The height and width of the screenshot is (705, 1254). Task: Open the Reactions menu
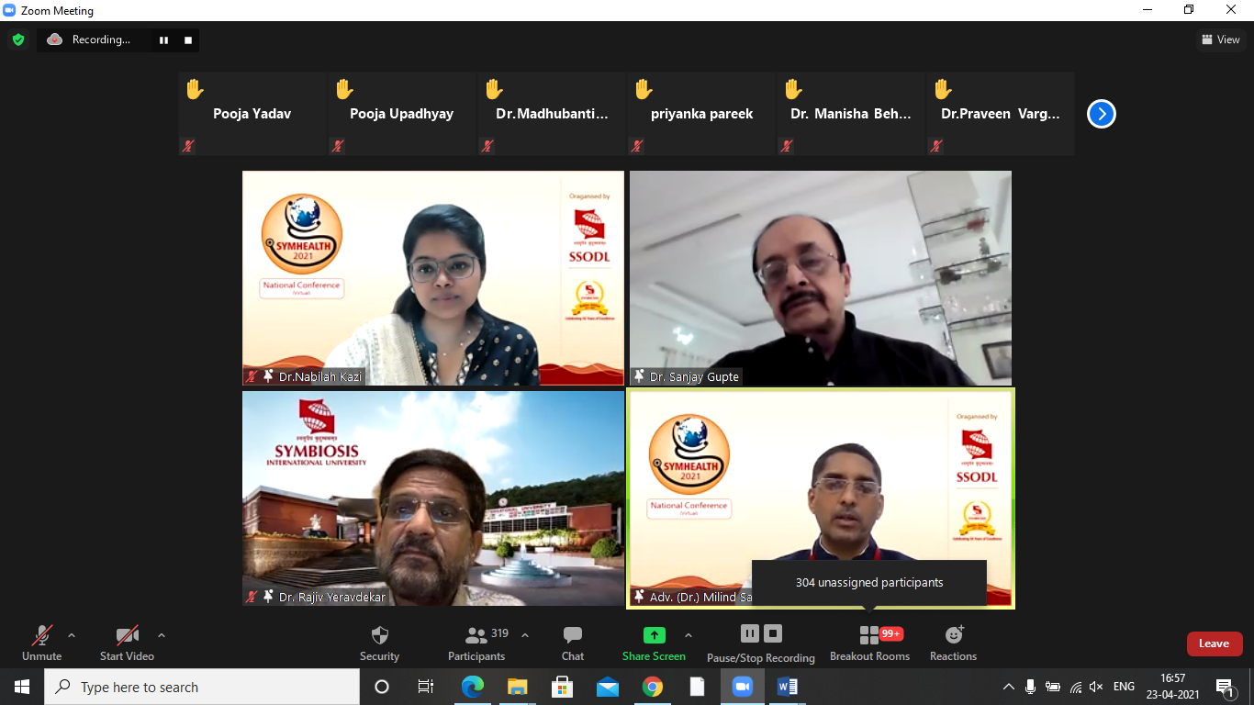(x=953, y=635)
